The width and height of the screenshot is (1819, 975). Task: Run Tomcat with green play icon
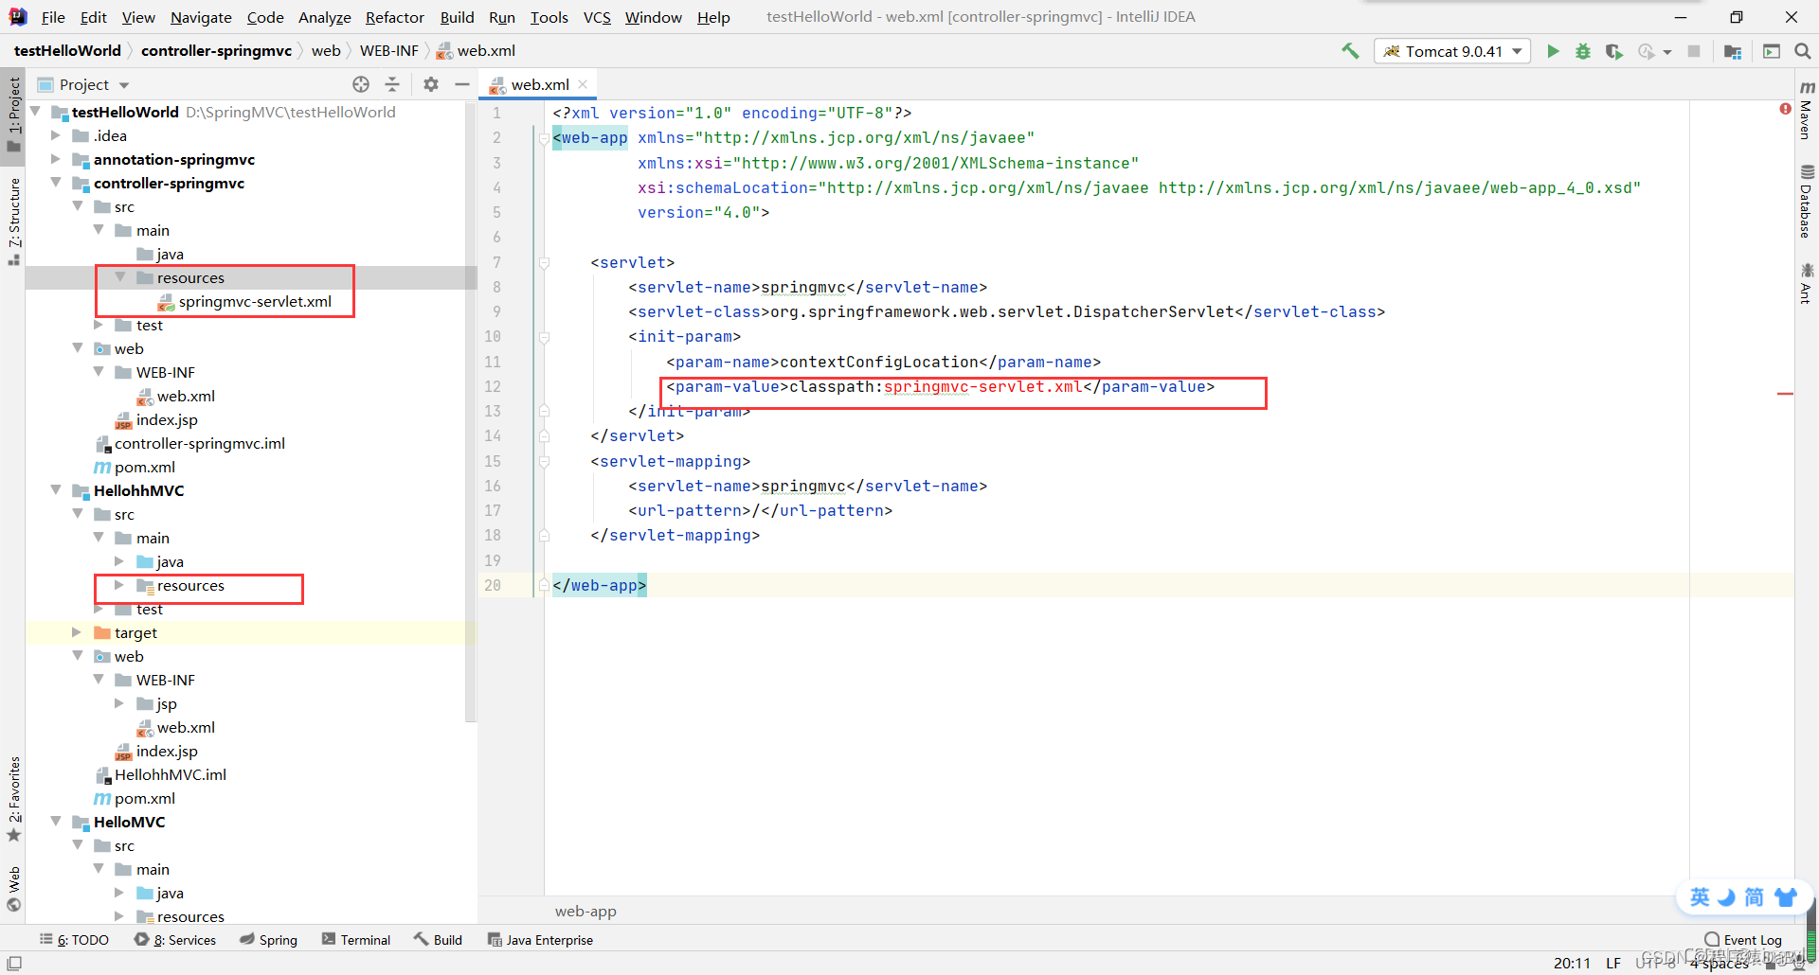[x=1553, y=51]
